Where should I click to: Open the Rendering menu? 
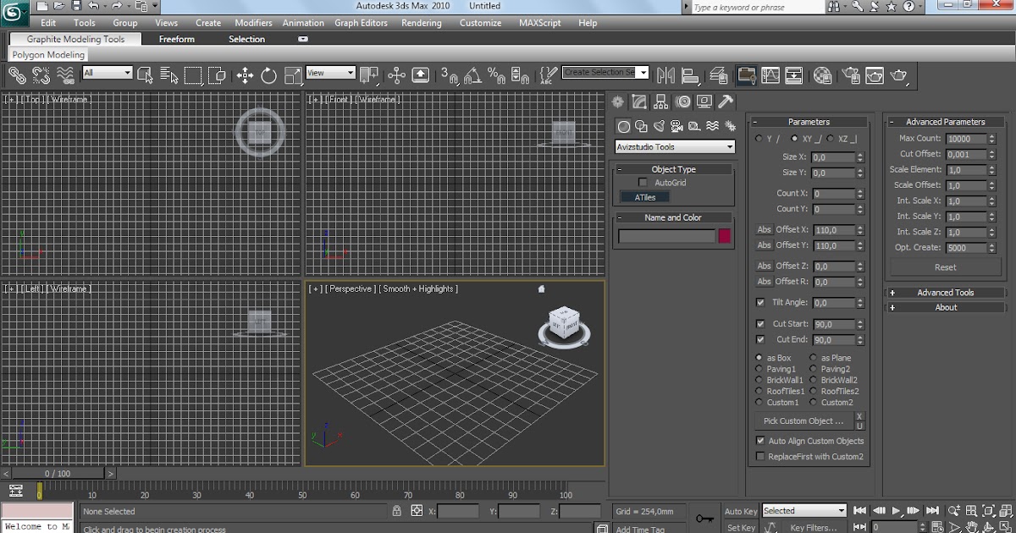[x=421, y=23]
